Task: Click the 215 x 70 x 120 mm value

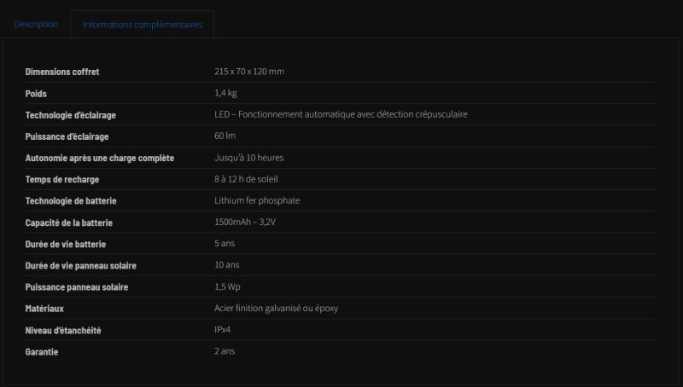Action: point(248,72)
